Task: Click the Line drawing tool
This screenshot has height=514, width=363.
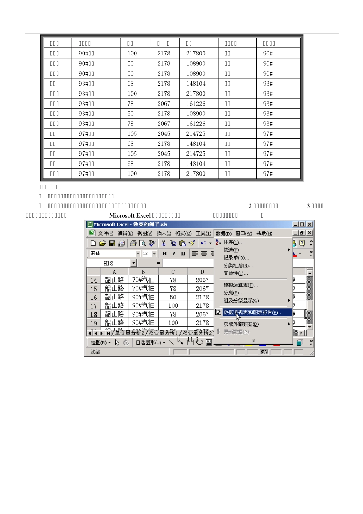Action: point(171,343)
